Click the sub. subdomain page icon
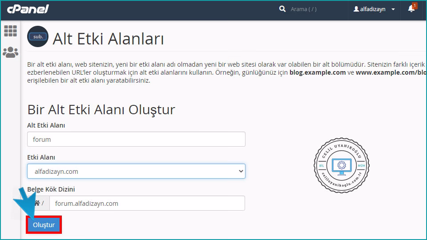The height and width of the screenshot is (240, 427). click(38, 36)
